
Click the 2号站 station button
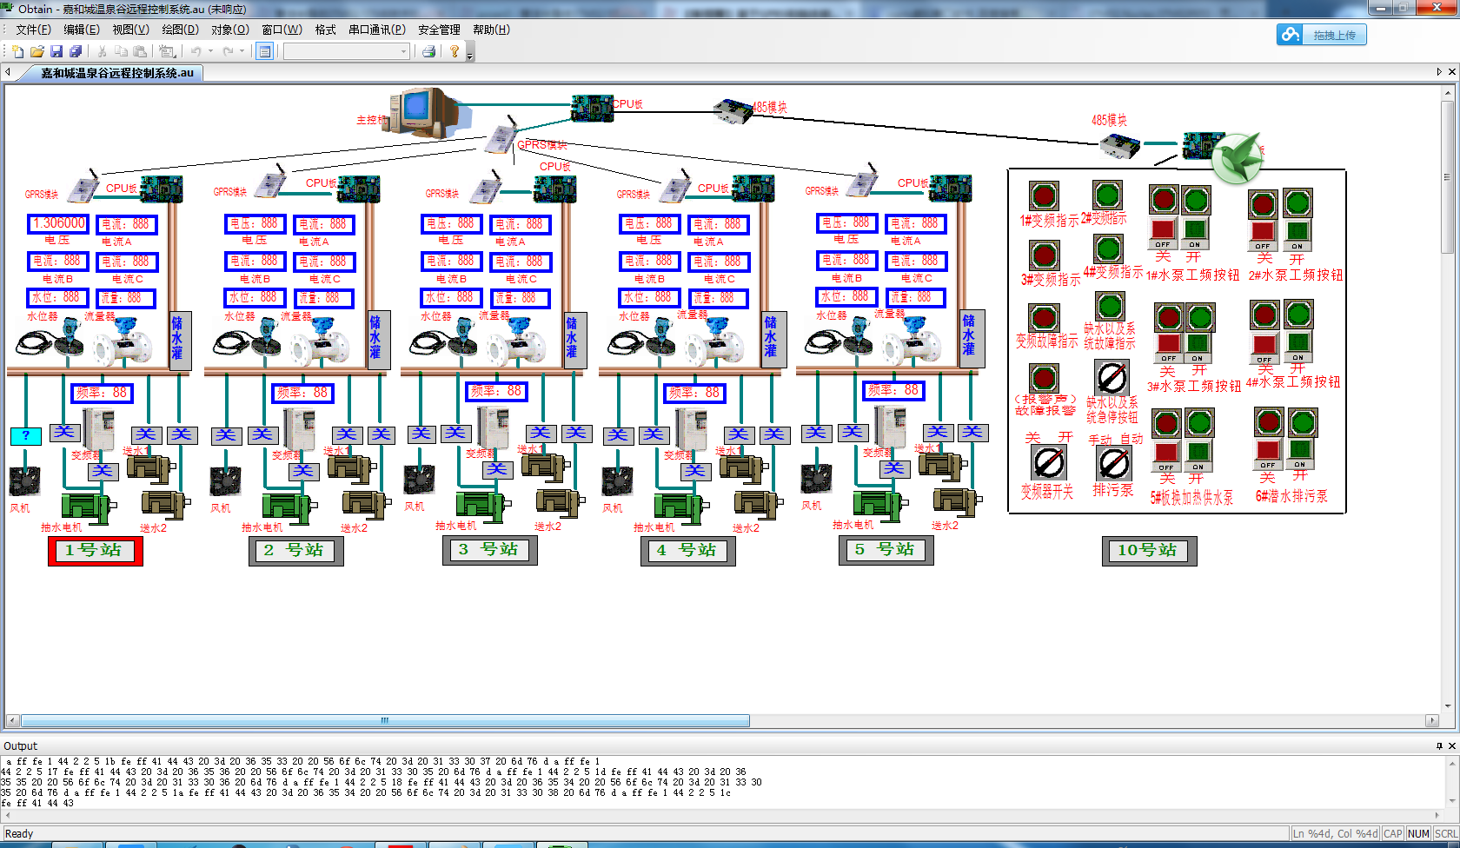(x=295, y=550)
